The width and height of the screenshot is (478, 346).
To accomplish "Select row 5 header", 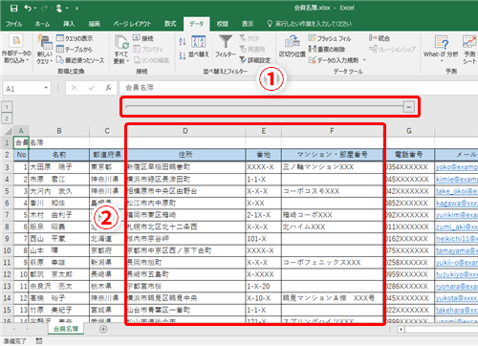I will (x=7, y=191).
